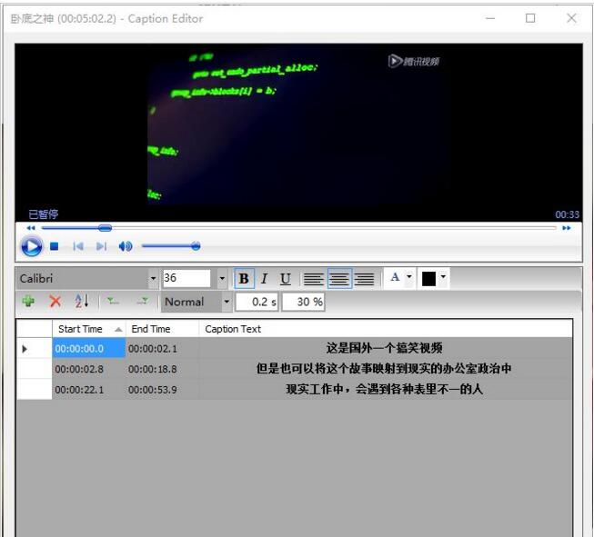Select end time 00:00:02.1 cell
The image size is (594, 537).
(162, 349)
